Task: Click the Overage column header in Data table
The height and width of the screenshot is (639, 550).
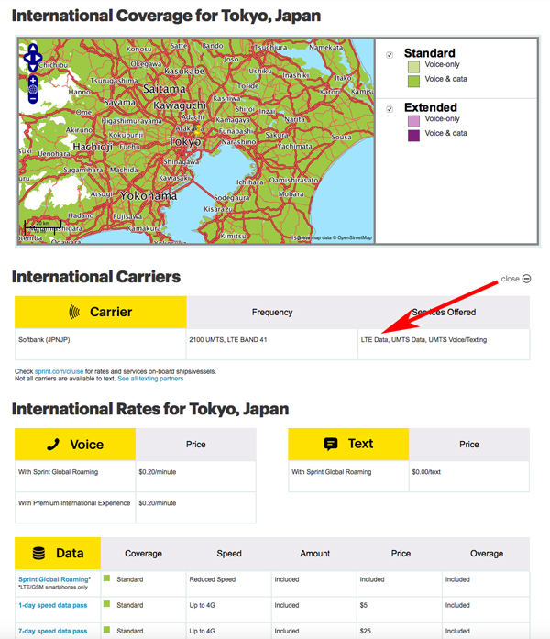Action: [487, 554]
